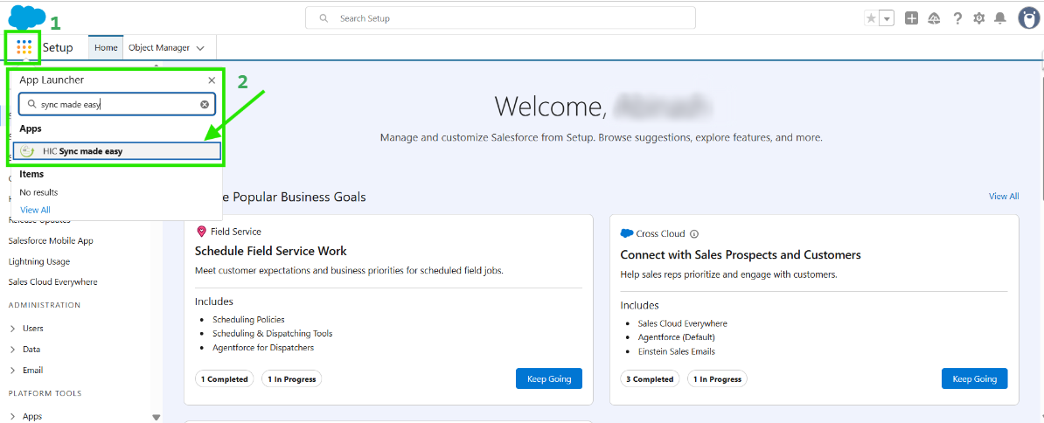Expand the Email section in sidebar
The height and width of the screenshot is (423, 1044).
point(13,371)
